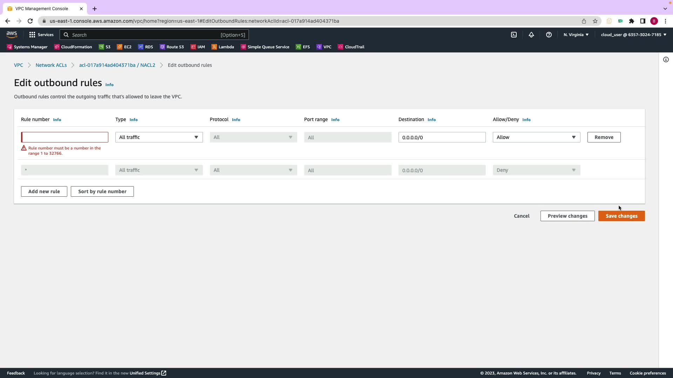673x378 pixels.
Task: Click Add new rule button
Action: point(44,191)
